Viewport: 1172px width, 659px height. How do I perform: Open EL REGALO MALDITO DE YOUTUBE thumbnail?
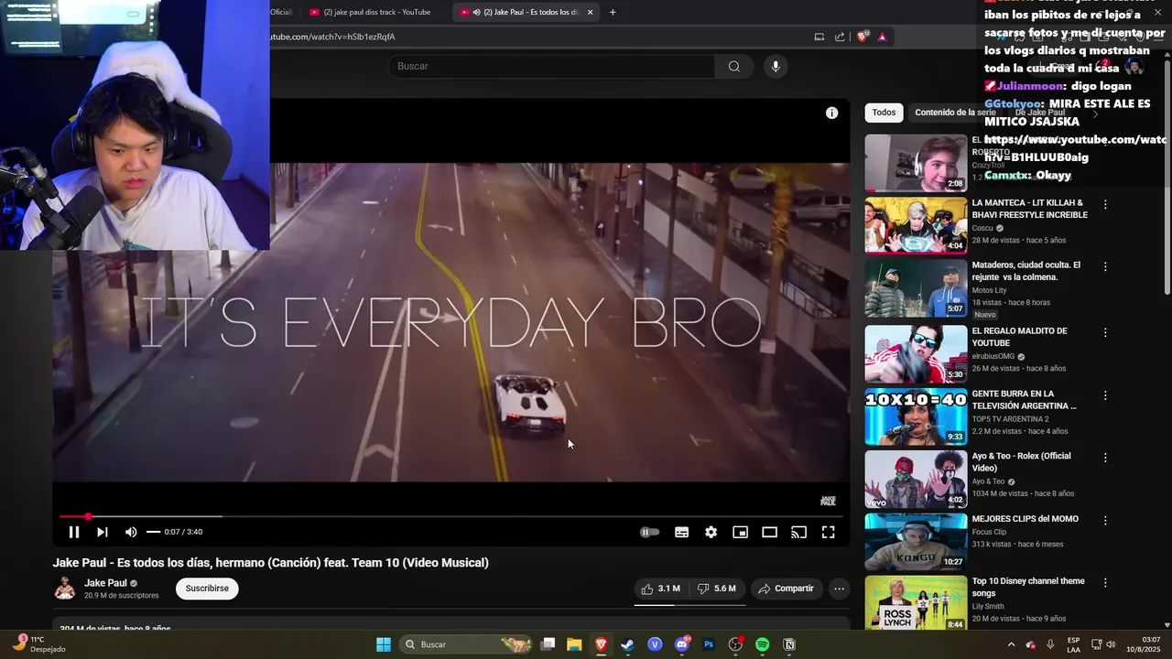(x=916, y=354)
